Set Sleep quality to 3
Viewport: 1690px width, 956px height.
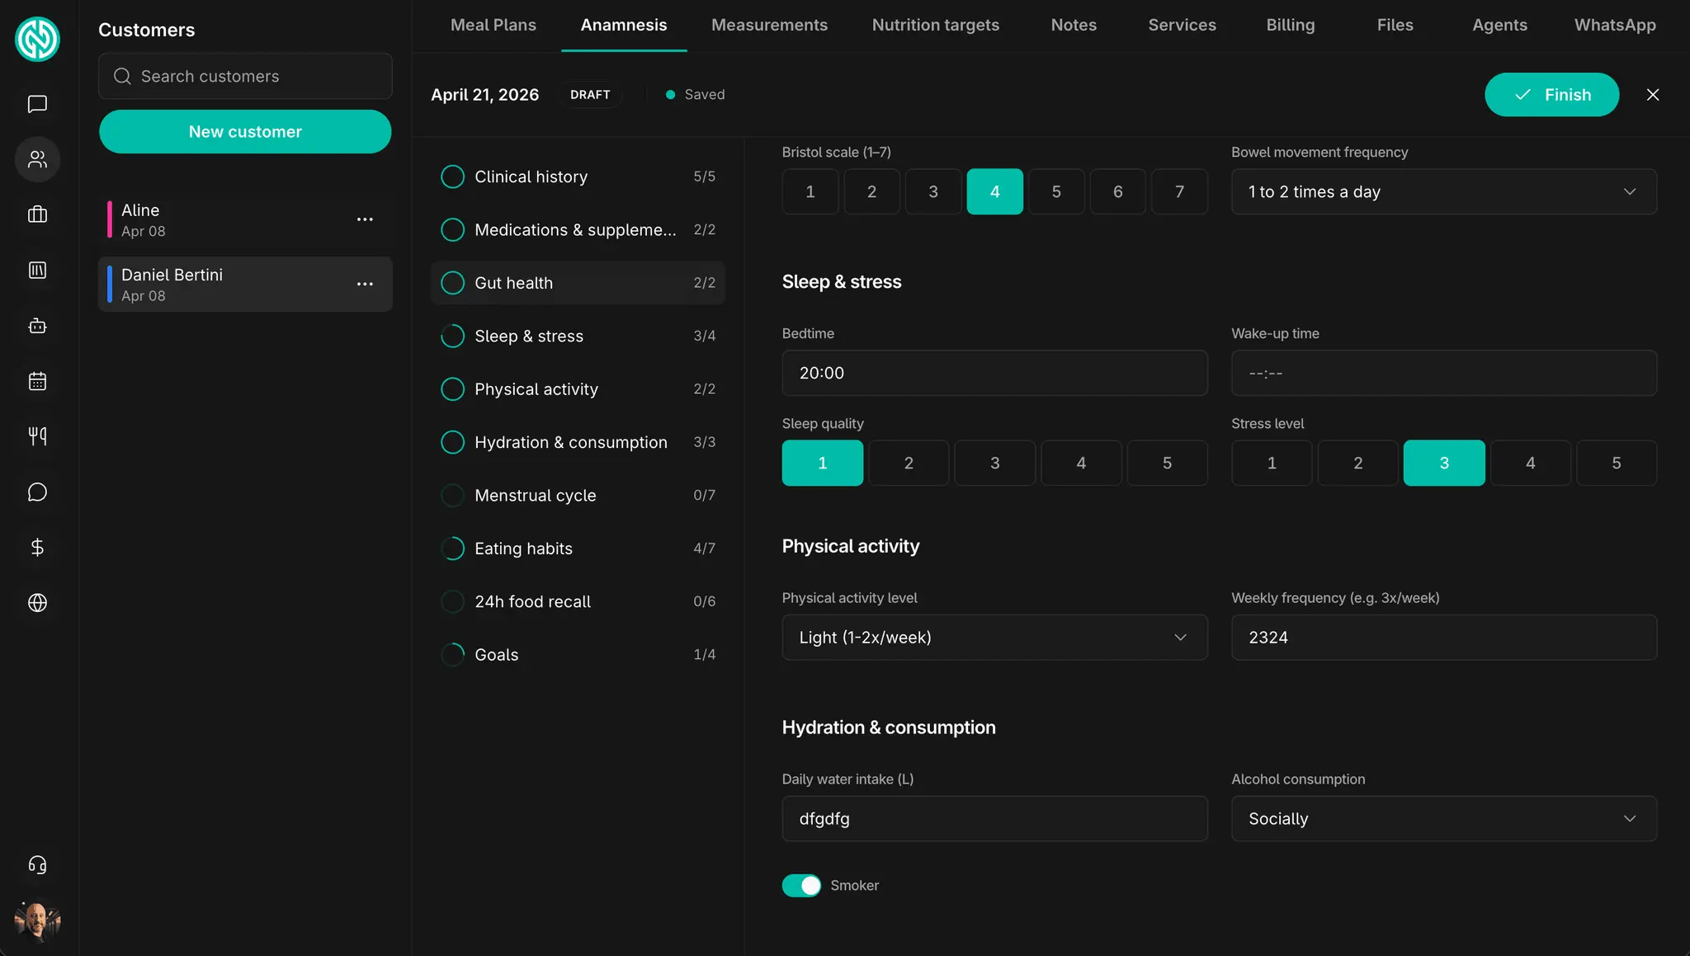(994, 463)
